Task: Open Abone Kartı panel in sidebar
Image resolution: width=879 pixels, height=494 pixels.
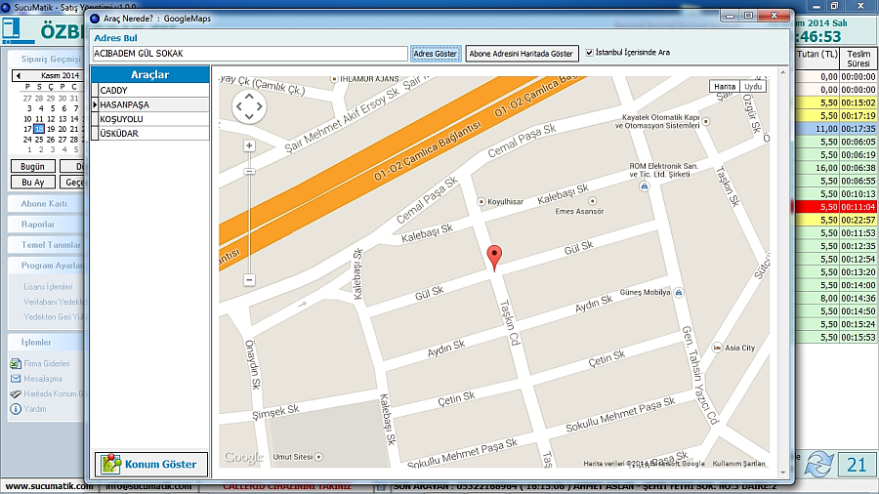Action: [x=44, y=204]
